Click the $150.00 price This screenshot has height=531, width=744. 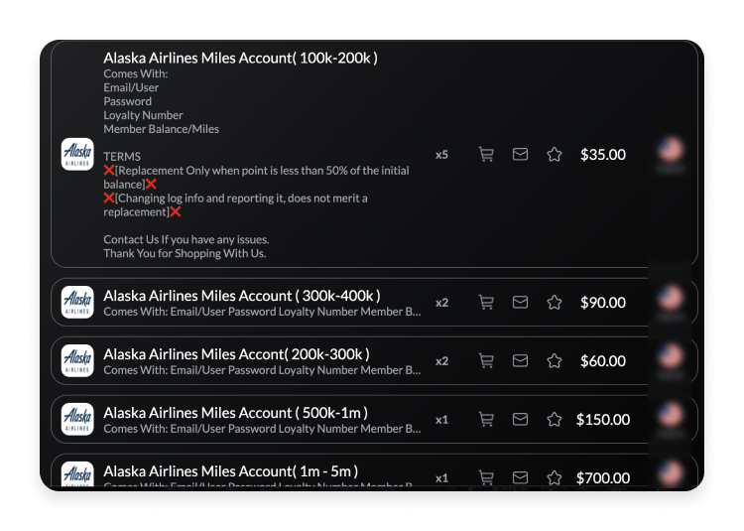coord(603,420)
